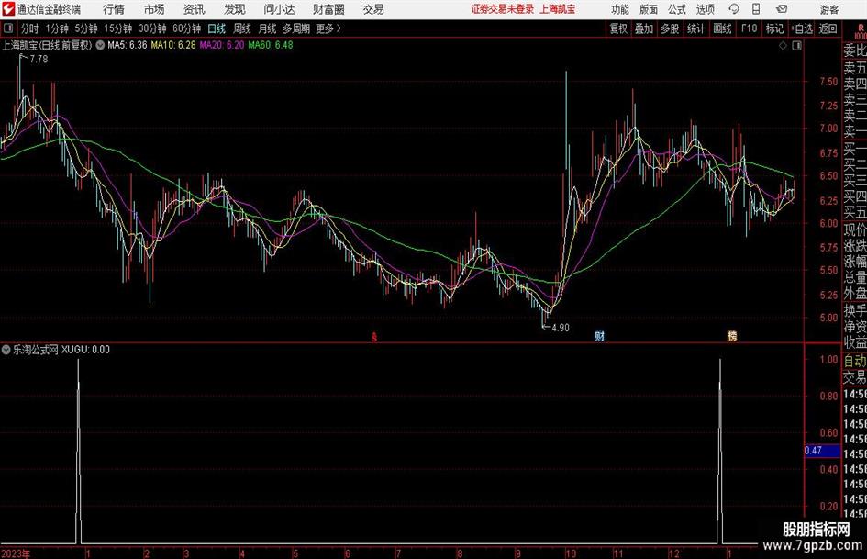Click the 游客 user account label
The image size is (867, 559).
(829, 9)
